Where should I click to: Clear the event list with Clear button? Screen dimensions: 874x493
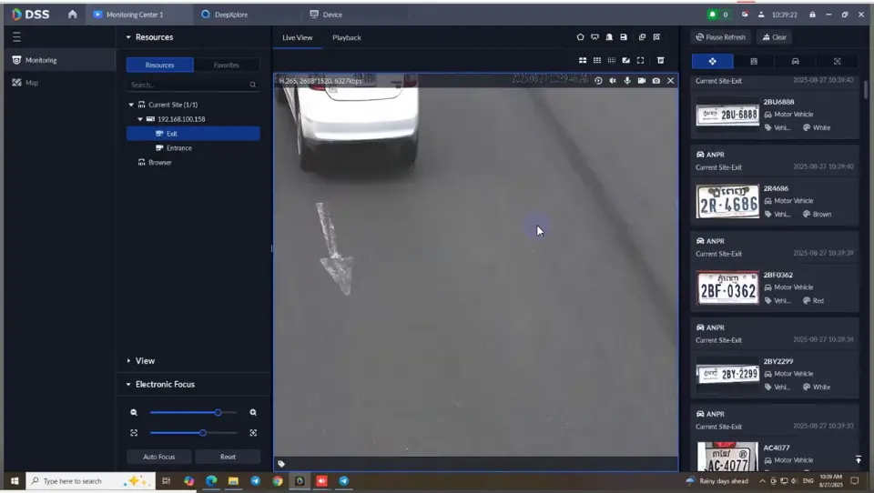pyautogui.click(x=774, y=37)
